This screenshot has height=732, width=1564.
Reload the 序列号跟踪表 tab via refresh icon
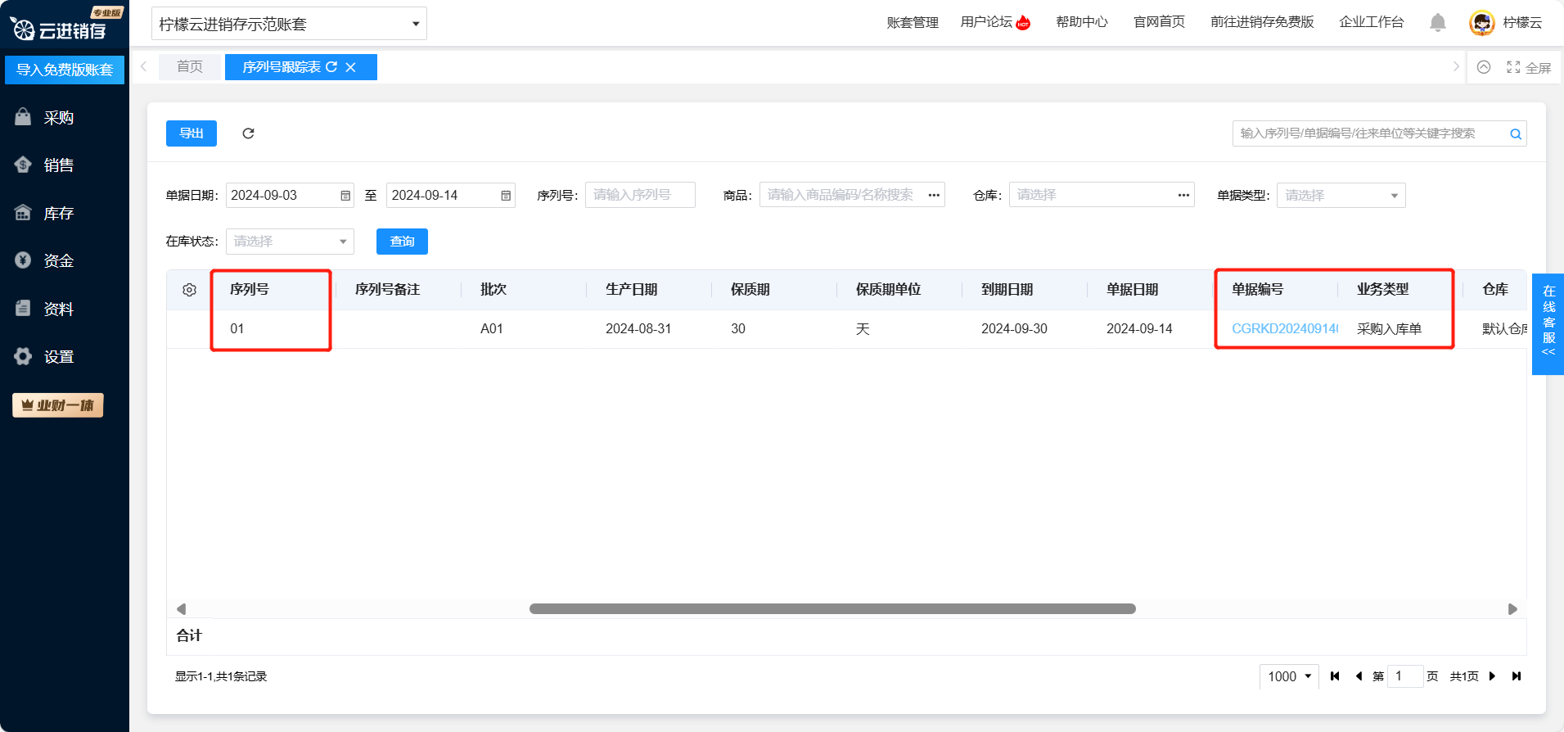pos(331,67)
